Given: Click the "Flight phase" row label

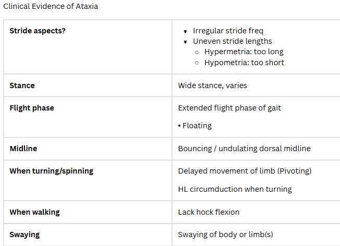Looking at the screenshot, I should 32,108.
